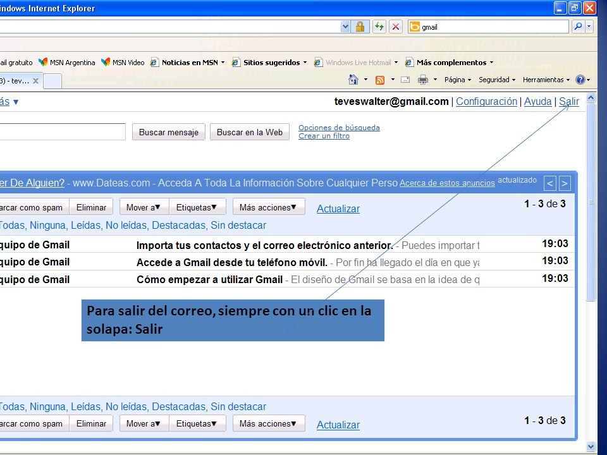Click the Gmail search input field

tap(63, 131)
